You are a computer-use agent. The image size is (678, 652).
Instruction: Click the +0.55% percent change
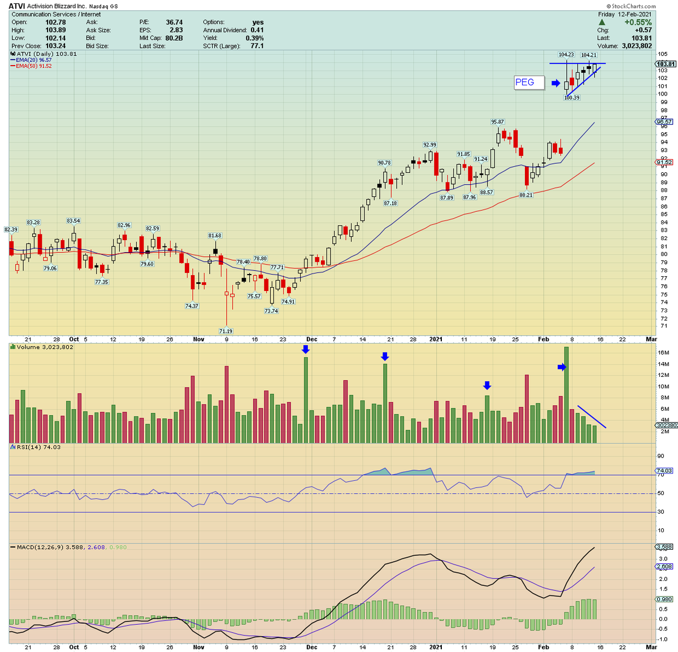click(x=638, y=23)
